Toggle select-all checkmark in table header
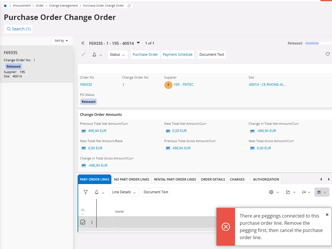The width and height of the screenshot is (332, 249). click(82, 214)
